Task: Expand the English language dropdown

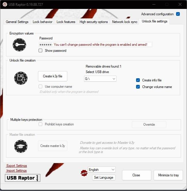Action: click(x=102, y=169)
